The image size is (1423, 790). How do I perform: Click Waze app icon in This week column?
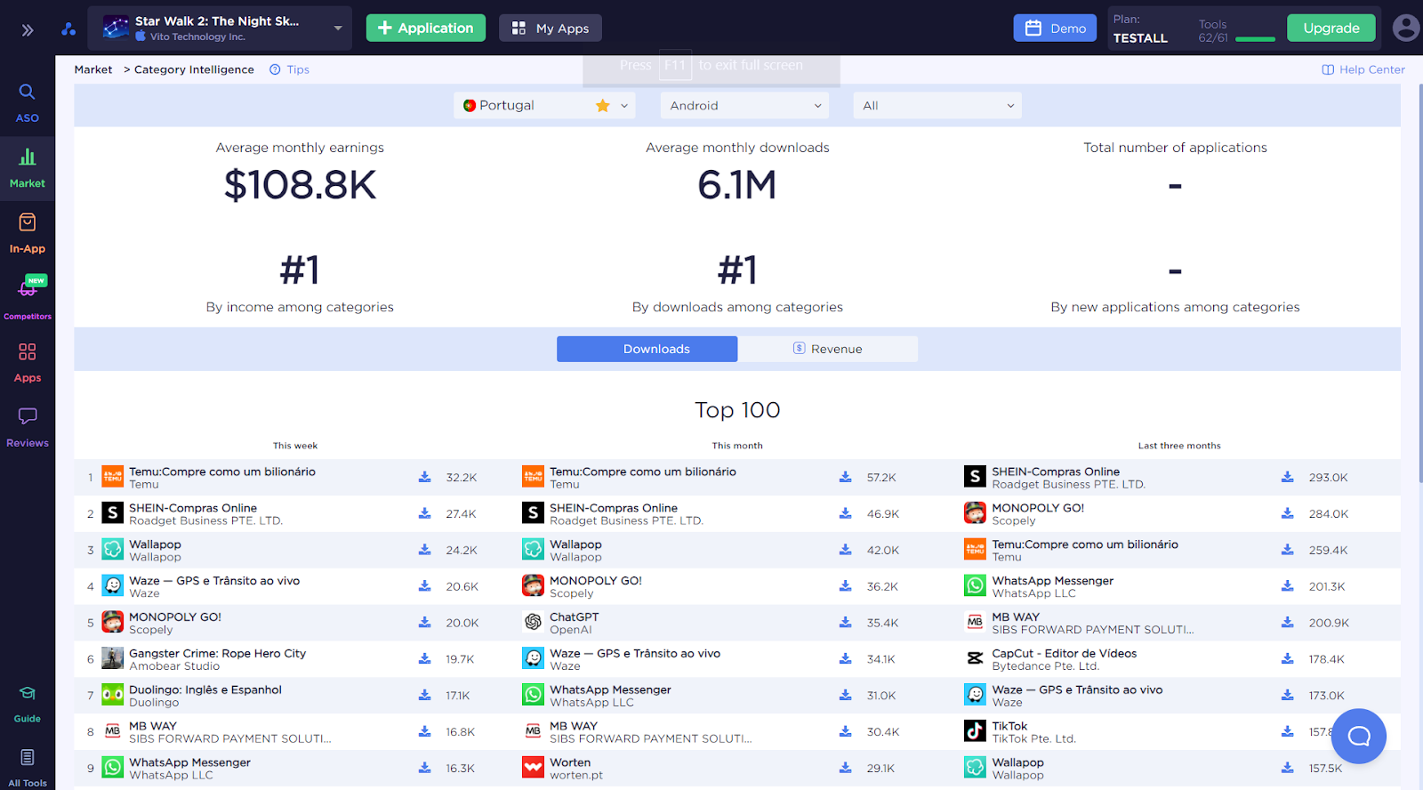pyautogui.click(x=113, y=586)
